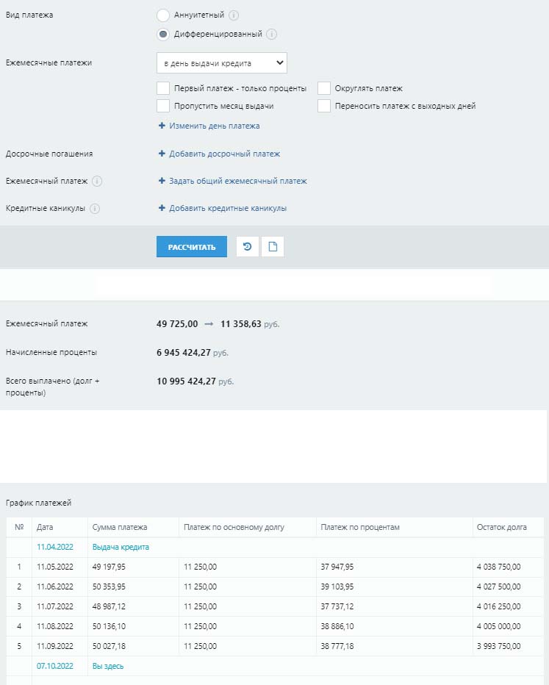Click info icon beside Ежемесячный платеж label
549x685 pixels.
[97, 181]
